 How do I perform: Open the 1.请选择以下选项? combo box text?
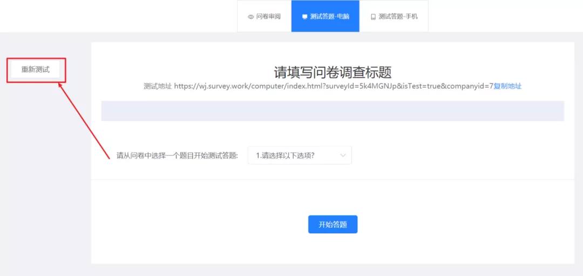pos(286,156)
